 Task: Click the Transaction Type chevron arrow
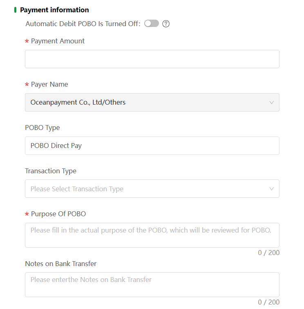click(x=271, y=189)
